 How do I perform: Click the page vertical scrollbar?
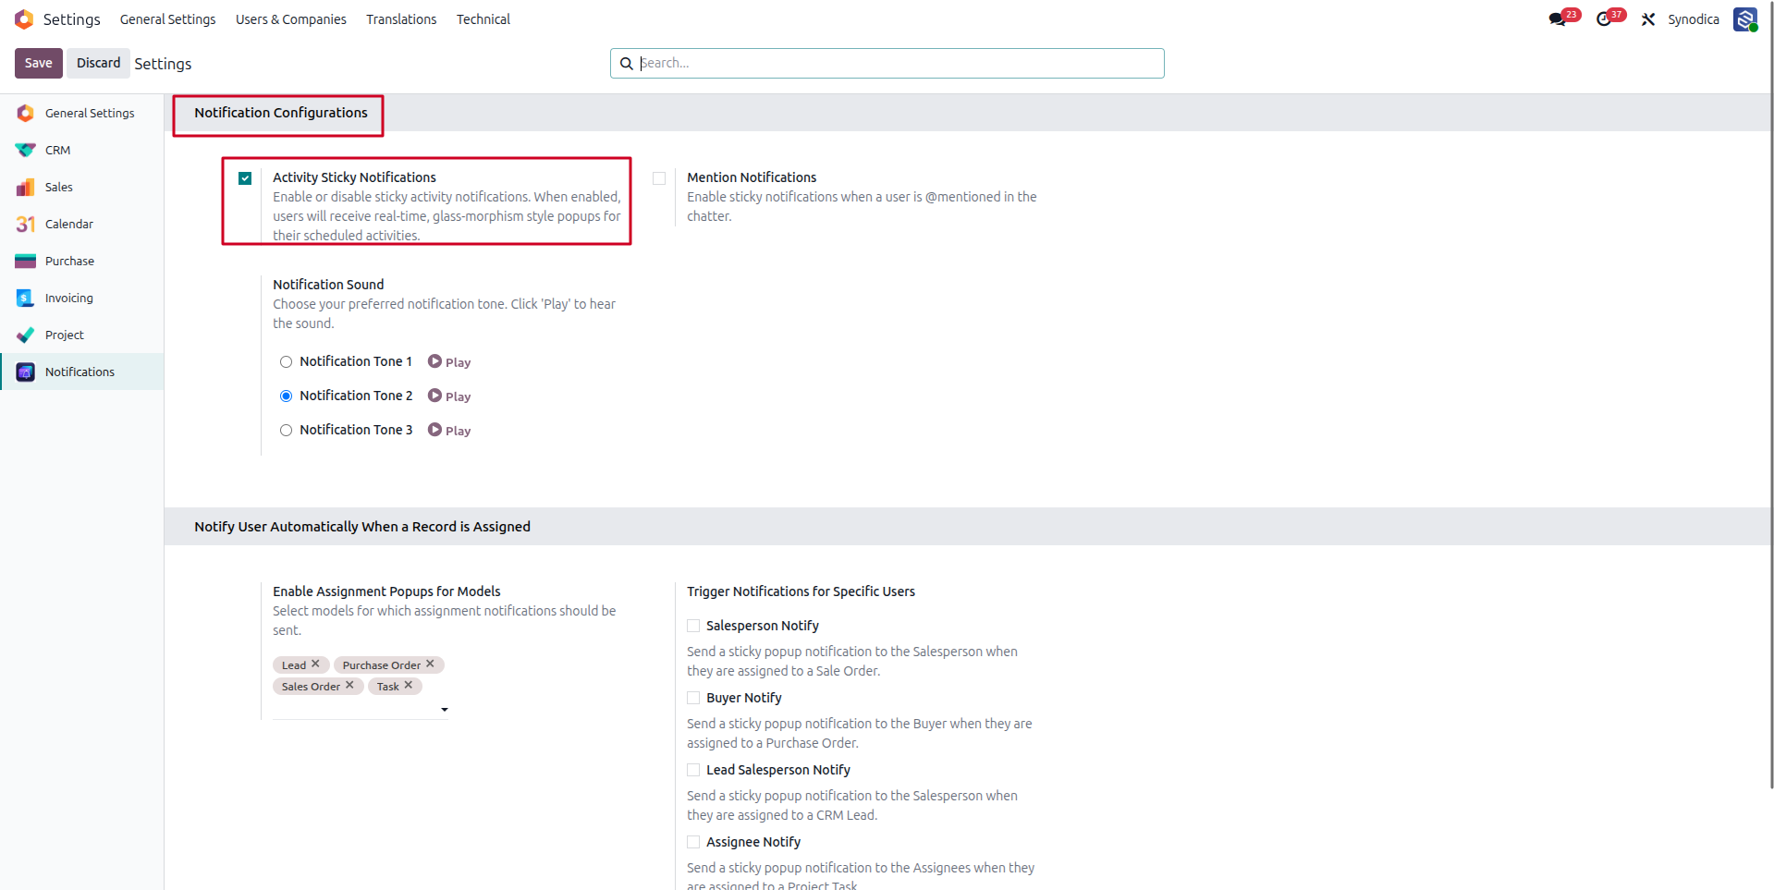coord(1770,397)
